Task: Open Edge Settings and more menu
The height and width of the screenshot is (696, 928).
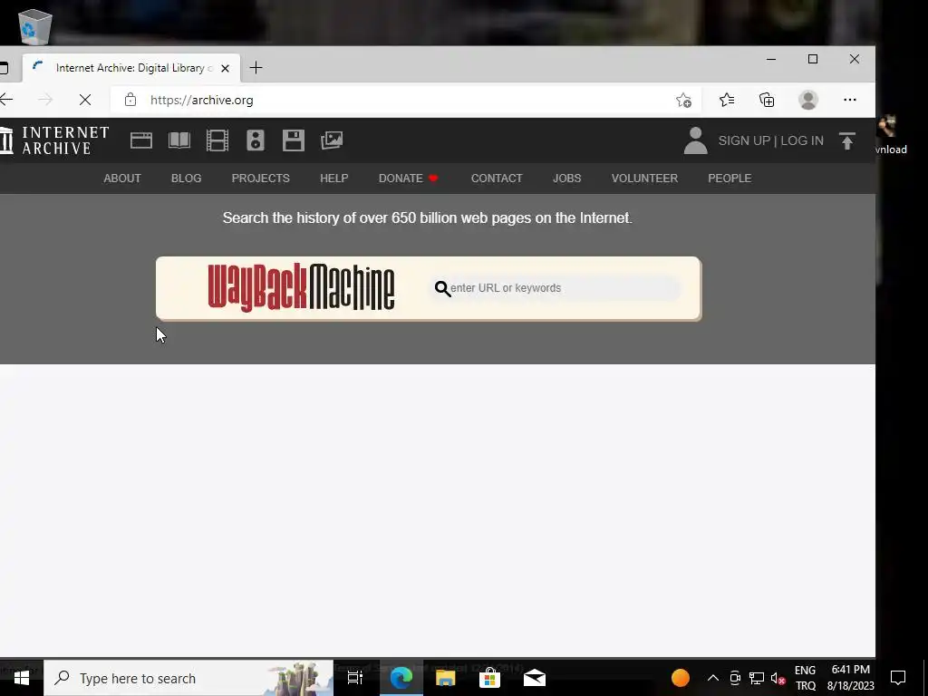Action: (x=850, y=100)
